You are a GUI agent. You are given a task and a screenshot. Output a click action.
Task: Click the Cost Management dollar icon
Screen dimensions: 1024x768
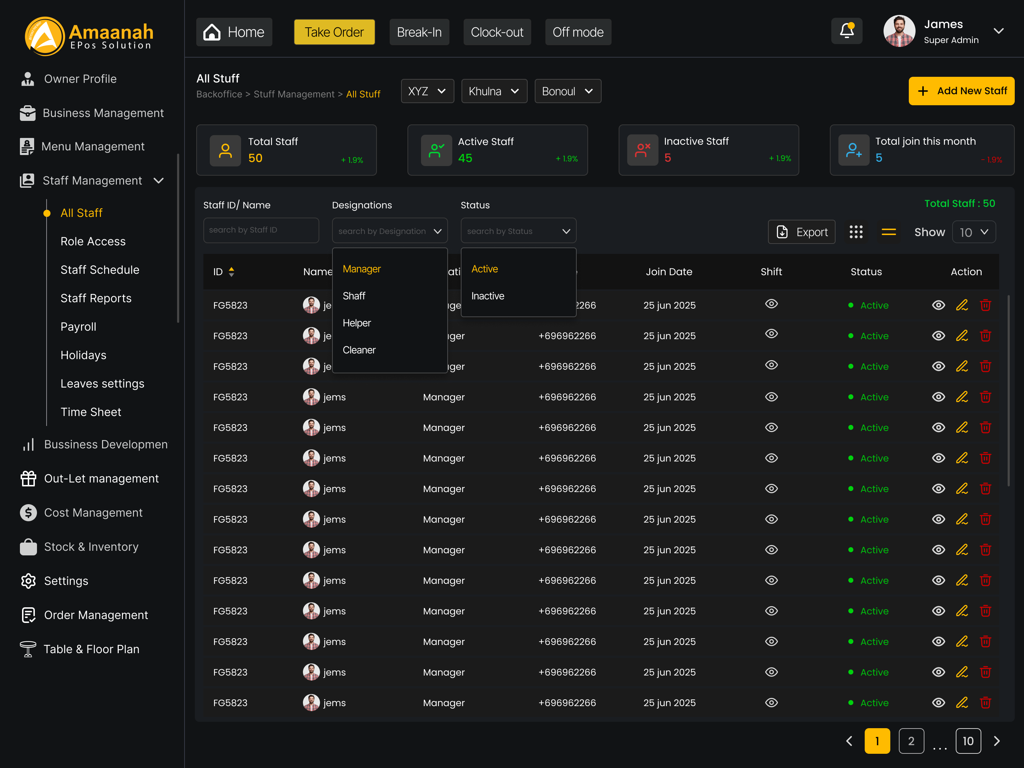pyautogui.click(x=28, y=512)
